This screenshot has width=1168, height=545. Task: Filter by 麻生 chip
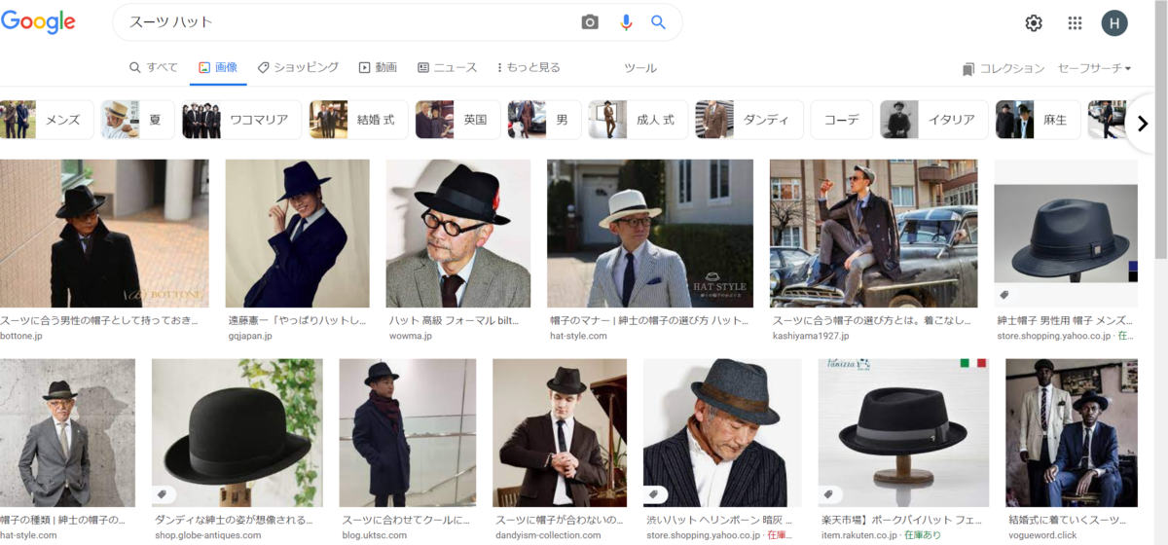(1038, 120)
